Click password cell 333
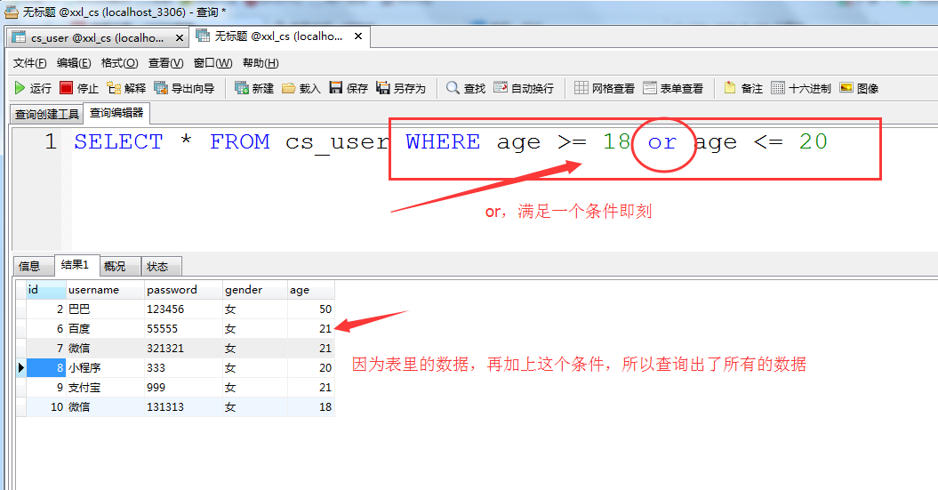938x490 pixels. coord(184,368)
